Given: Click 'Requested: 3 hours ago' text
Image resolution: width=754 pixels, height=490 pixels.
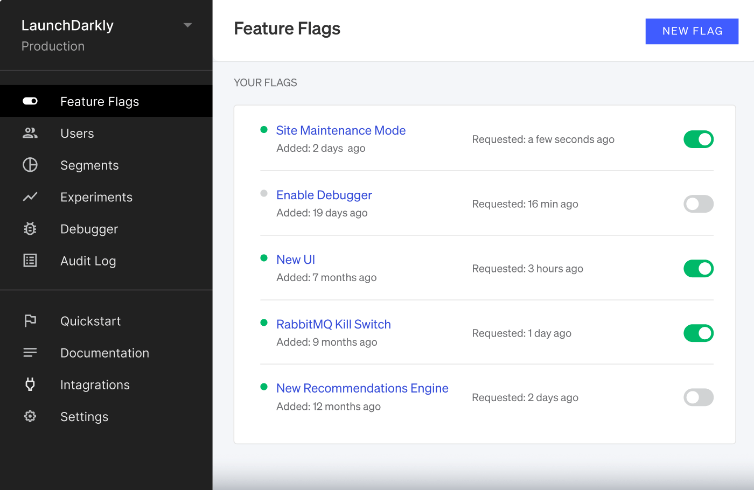Looking at the screenshot, I should 528,269.
